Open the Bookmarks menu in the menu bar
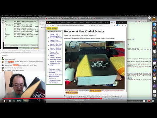The width and height of the screenshot is (157, 118). coord(29,16)
